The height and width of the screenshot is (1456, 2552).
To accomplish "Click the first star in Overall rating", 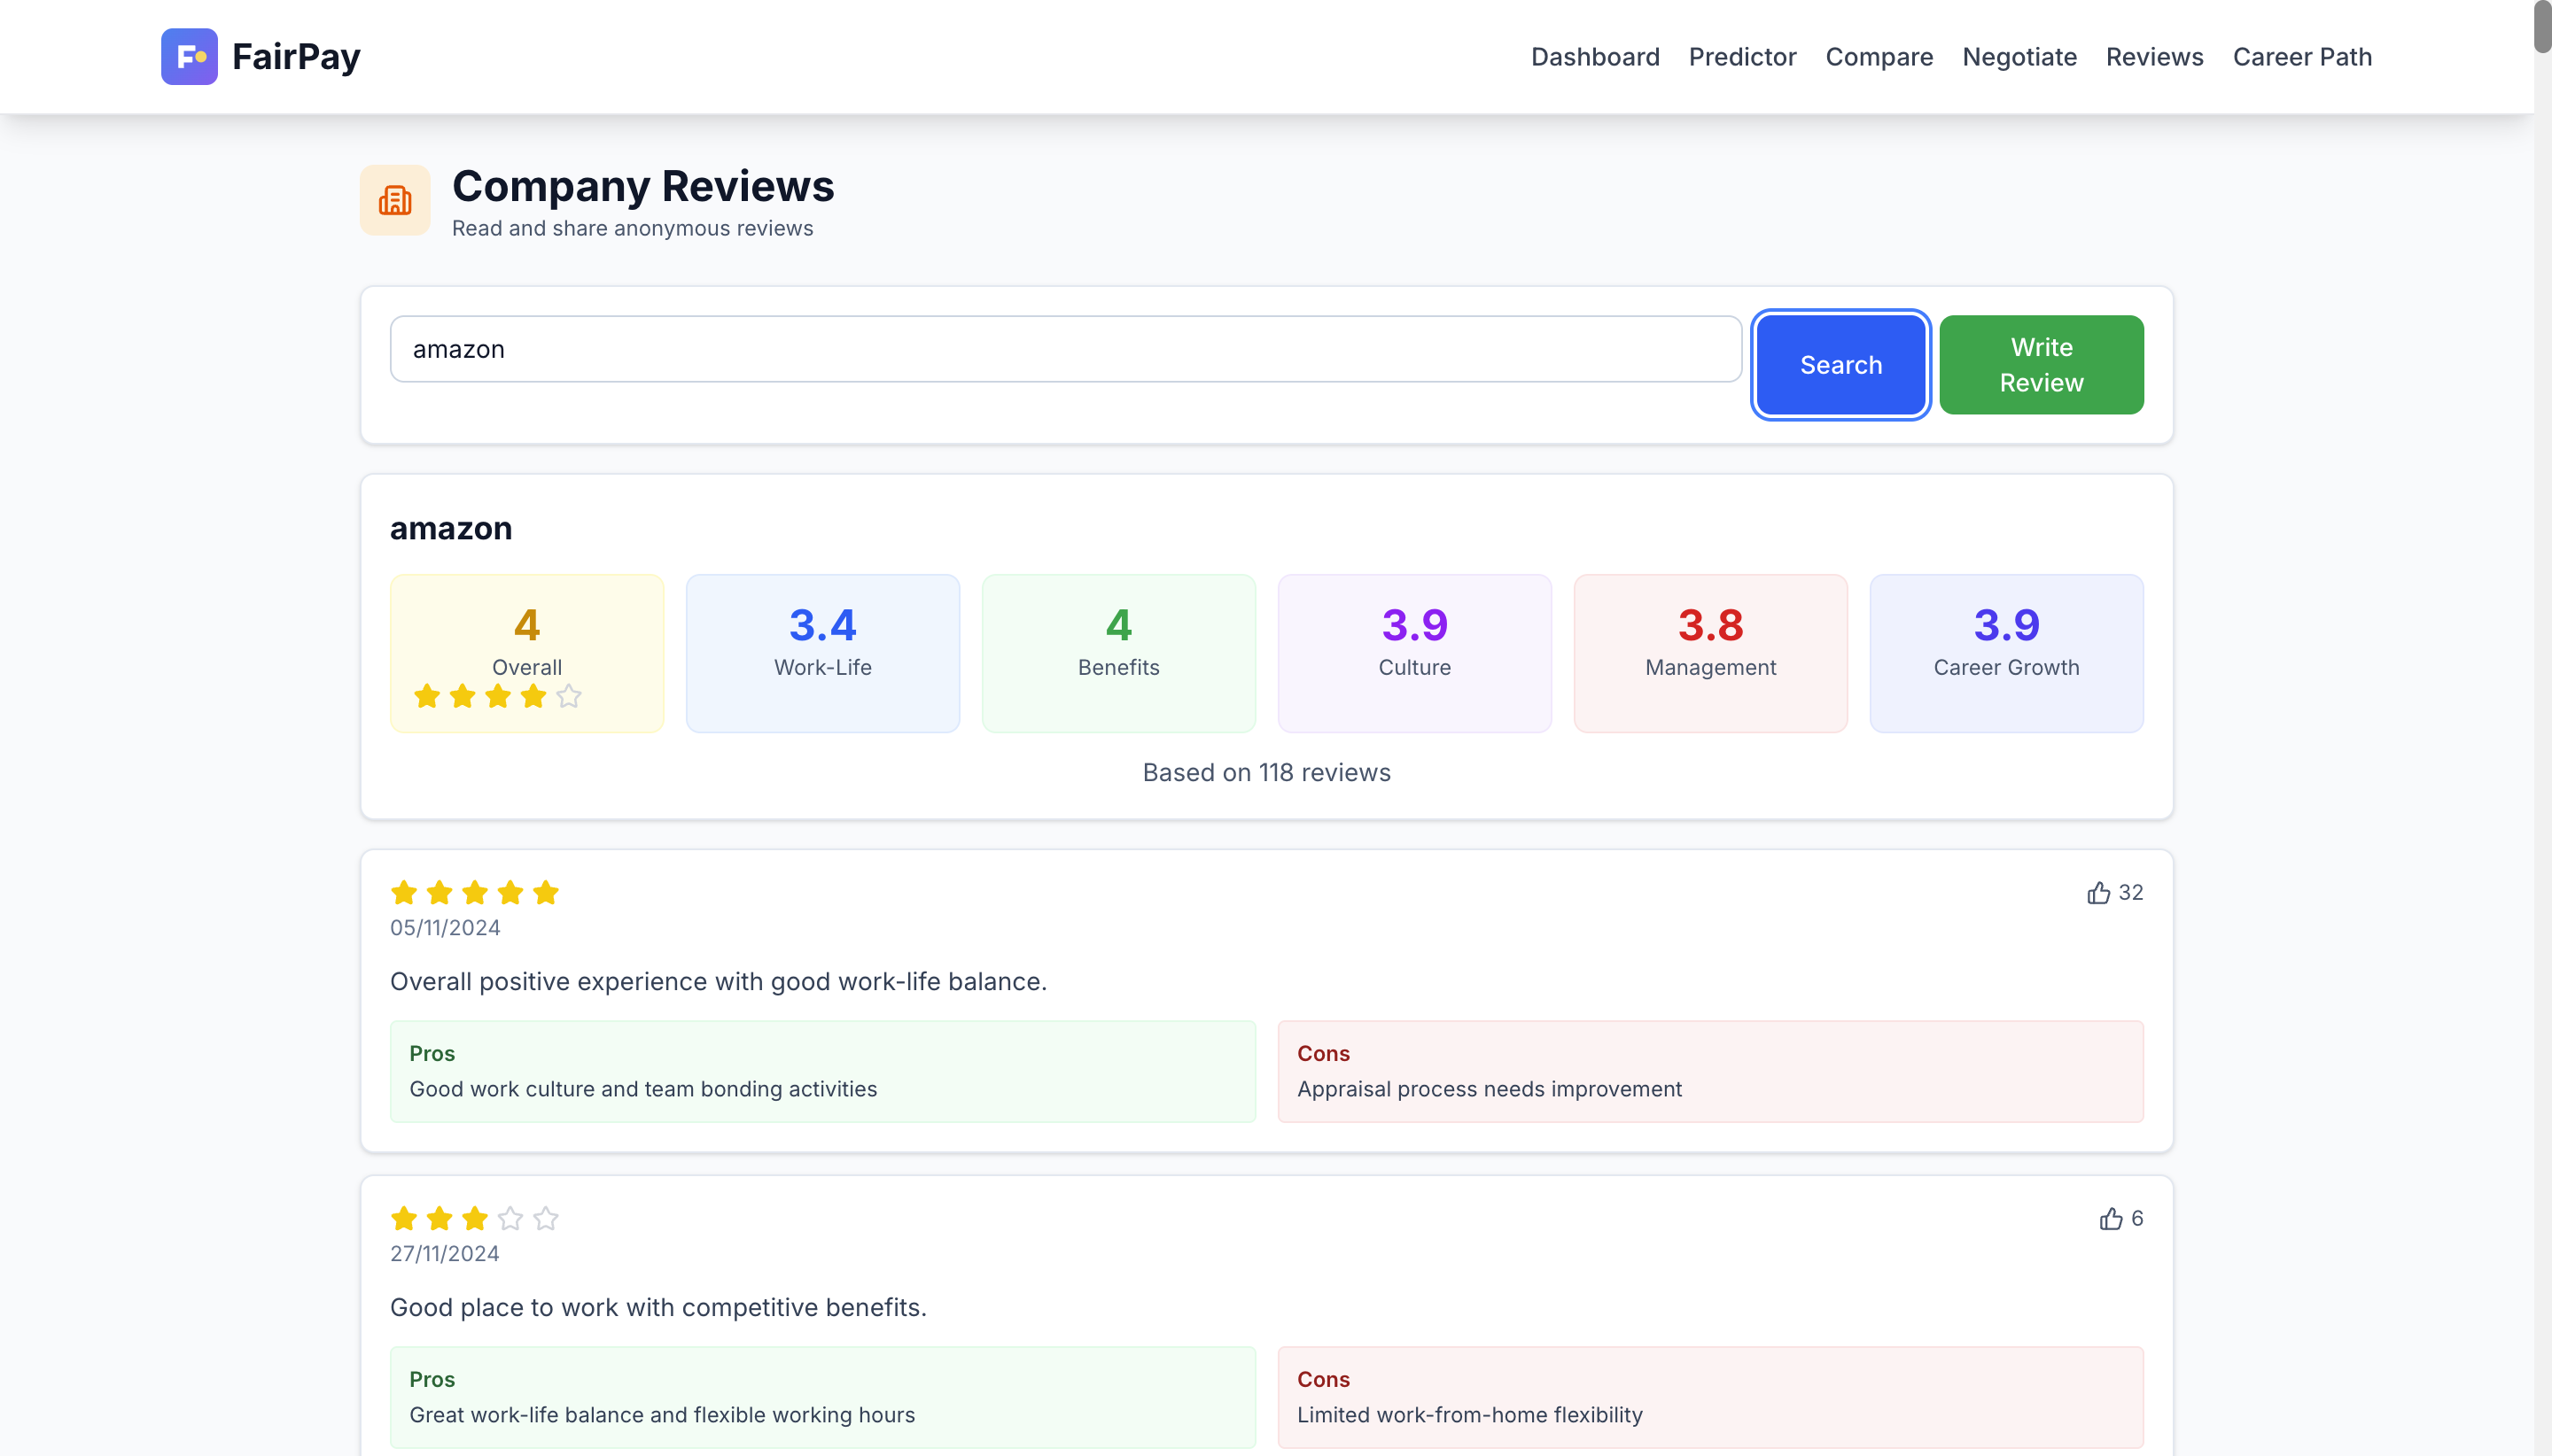I will (427, 696).
